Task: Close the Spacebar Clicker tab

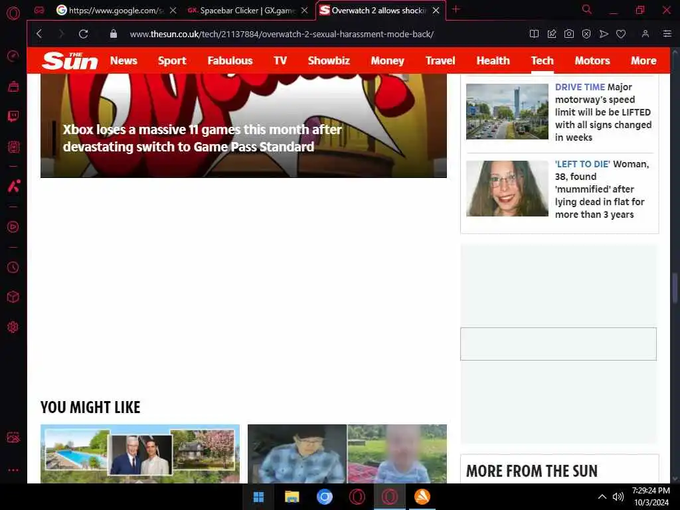Action: click(x=305, y=11)
